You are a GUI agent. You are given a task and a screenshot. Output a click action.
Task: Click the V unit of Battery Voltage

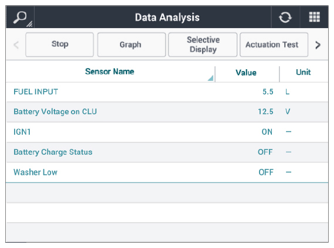[x=288, y=111]
